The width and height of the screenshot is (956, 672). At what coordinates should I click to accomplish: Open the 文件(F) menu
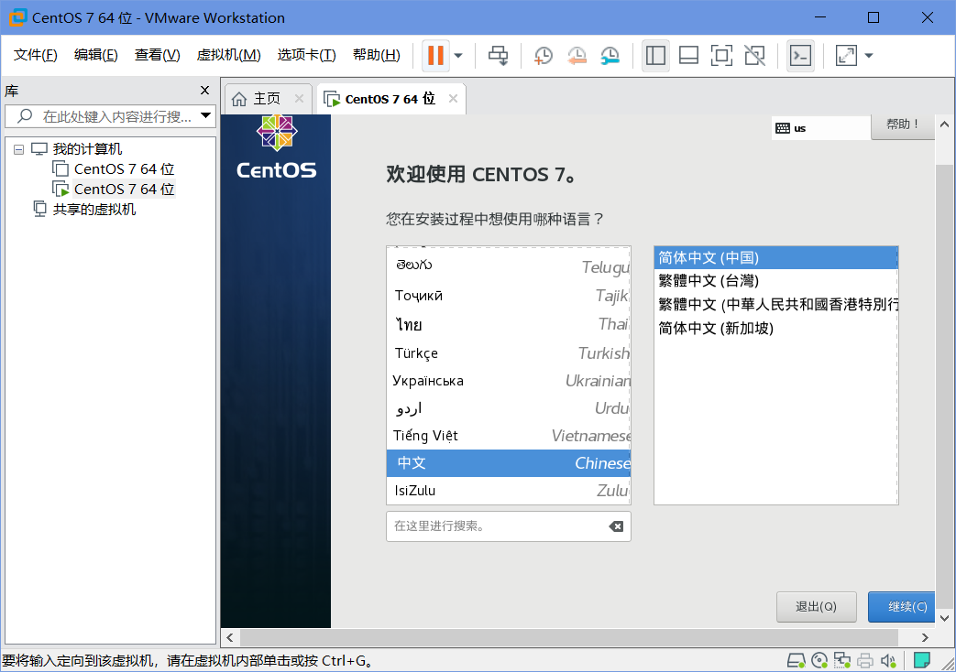(x=36, y=55)
